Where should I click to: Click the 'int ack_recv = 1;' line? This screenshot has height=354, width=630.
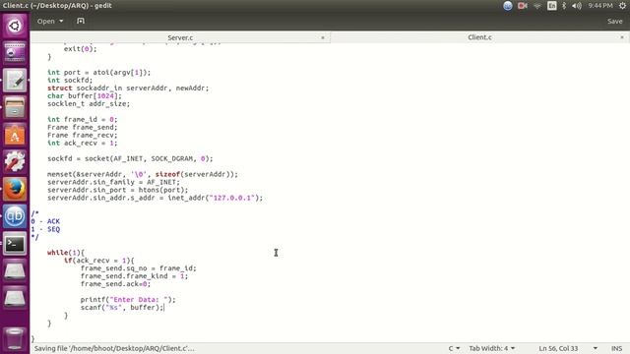pyautogui.click(x=83, y=143)
